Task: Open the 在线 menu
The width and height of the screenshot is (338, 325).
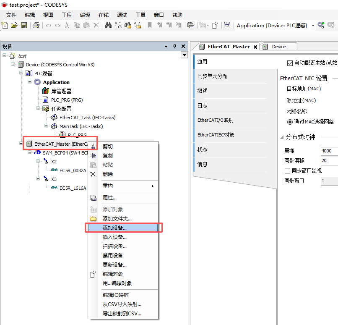Action: (104, 15)
